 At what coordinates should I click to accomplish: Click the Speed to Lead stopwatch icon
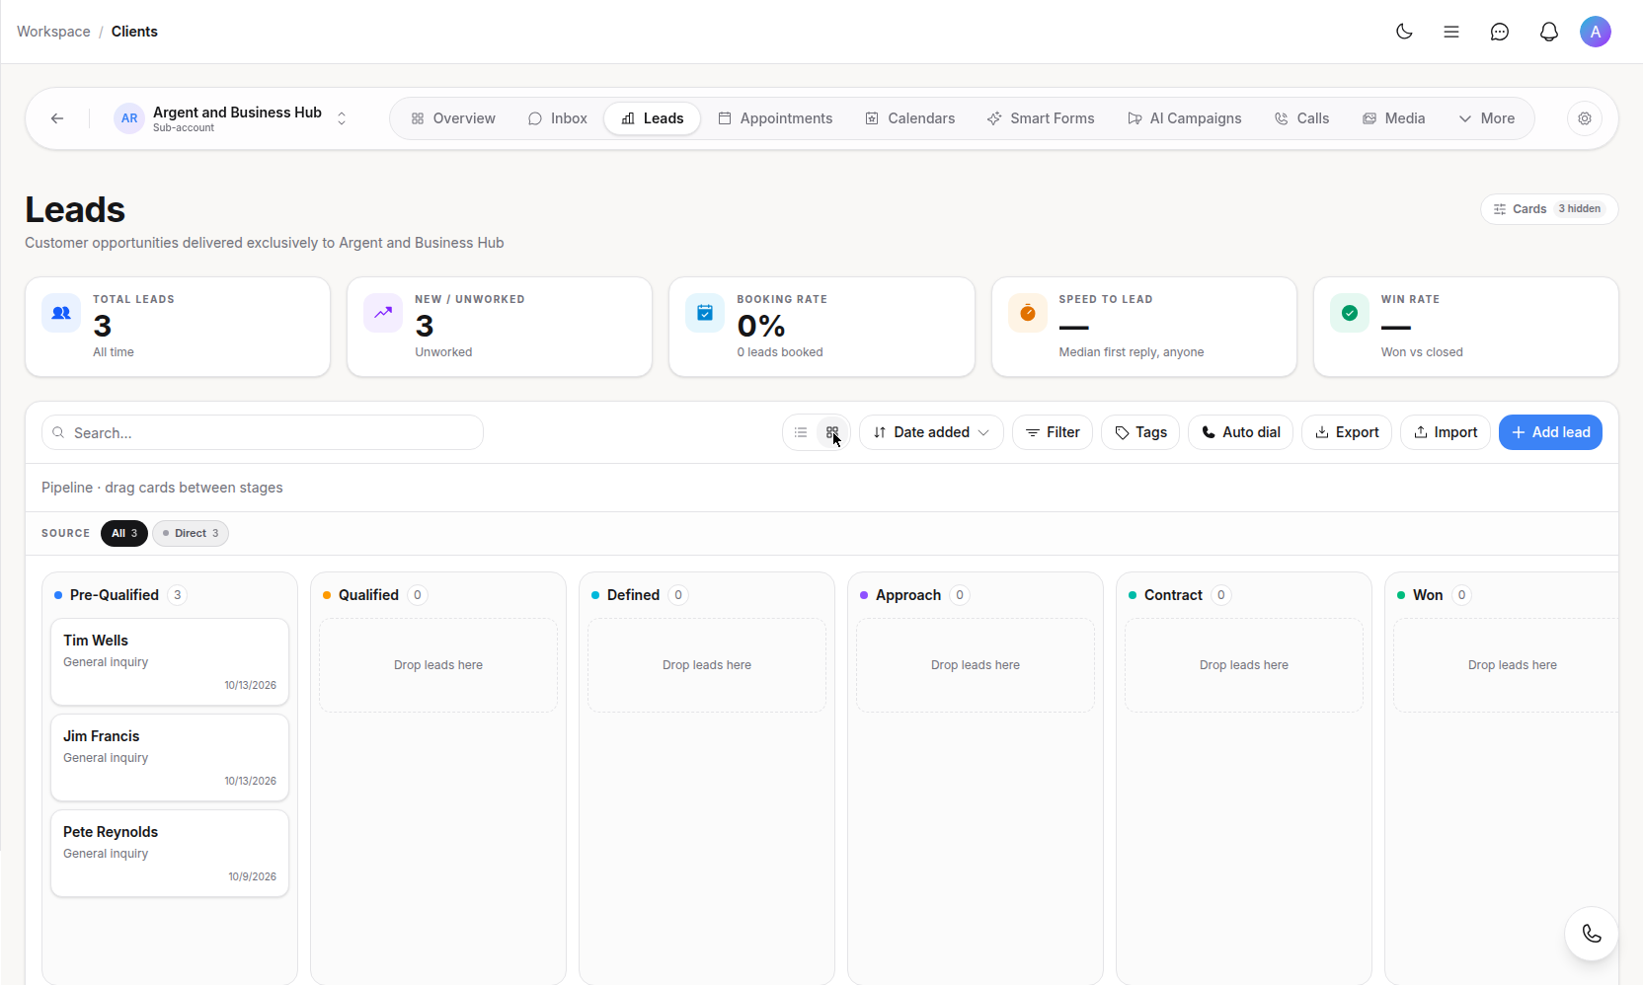pos(1028,313)
